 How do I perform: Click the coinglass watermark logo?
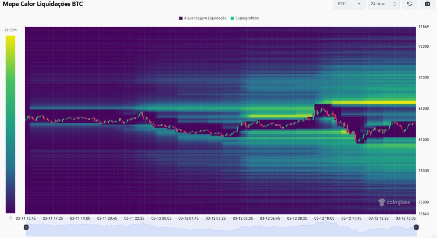click(394, 202)
